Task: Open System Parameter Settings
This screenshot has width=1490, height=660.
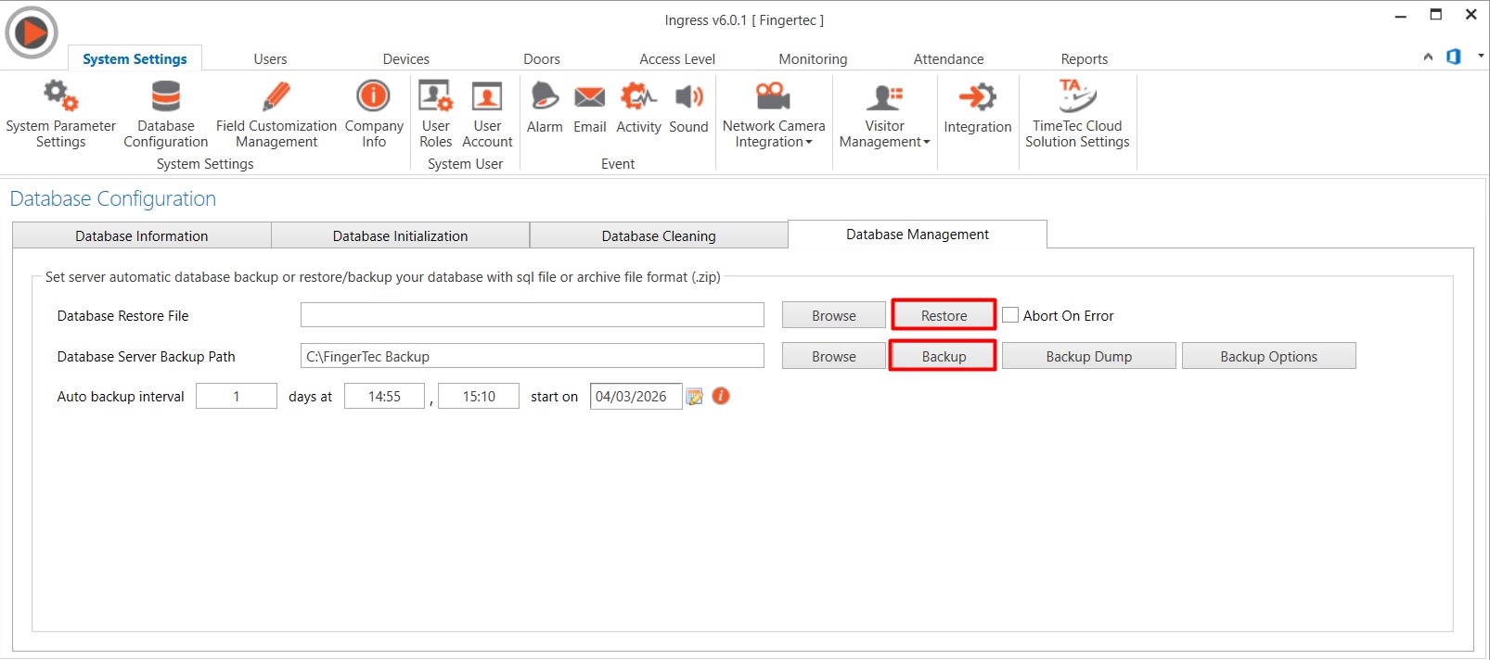Action: point(60,114)
